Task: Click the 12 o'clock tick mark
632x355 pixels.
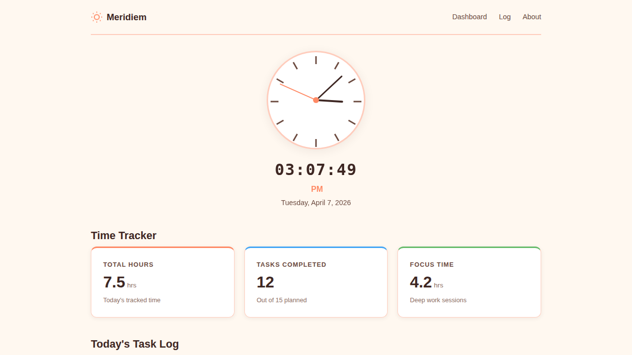Action: coord(316,60)
